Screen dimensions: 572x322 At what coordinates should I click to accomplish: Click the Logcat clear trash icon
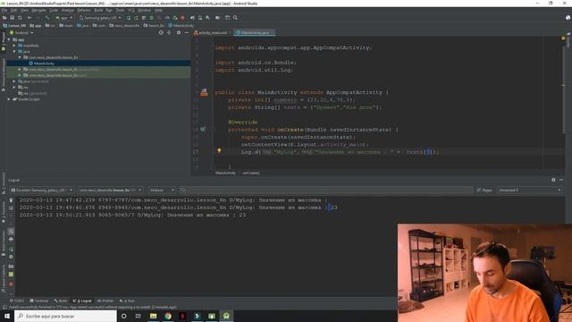point(11,200)
